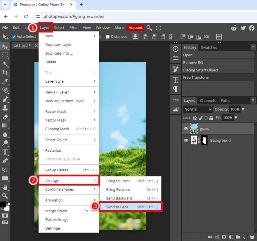Enable the Distances checkbox
The height and width of the screenshot is (241, 257).
108,37
